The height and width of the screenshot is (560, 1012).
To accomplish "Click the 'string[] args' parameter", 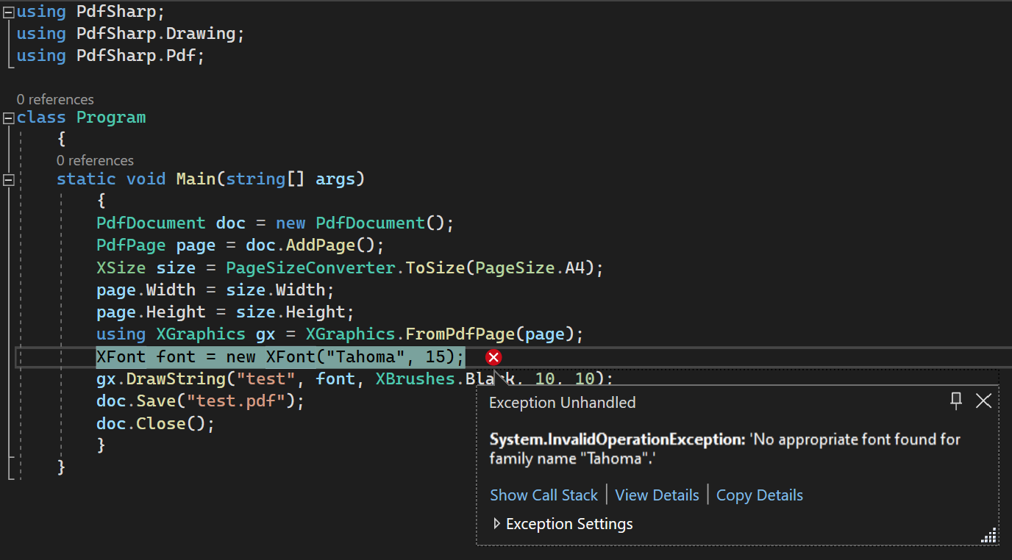I will (291, 179).
